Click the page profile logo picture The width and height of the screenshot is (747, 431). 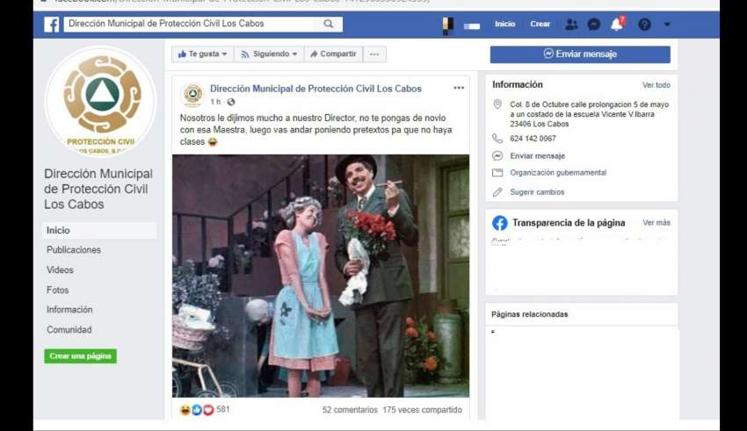point(101,99)
